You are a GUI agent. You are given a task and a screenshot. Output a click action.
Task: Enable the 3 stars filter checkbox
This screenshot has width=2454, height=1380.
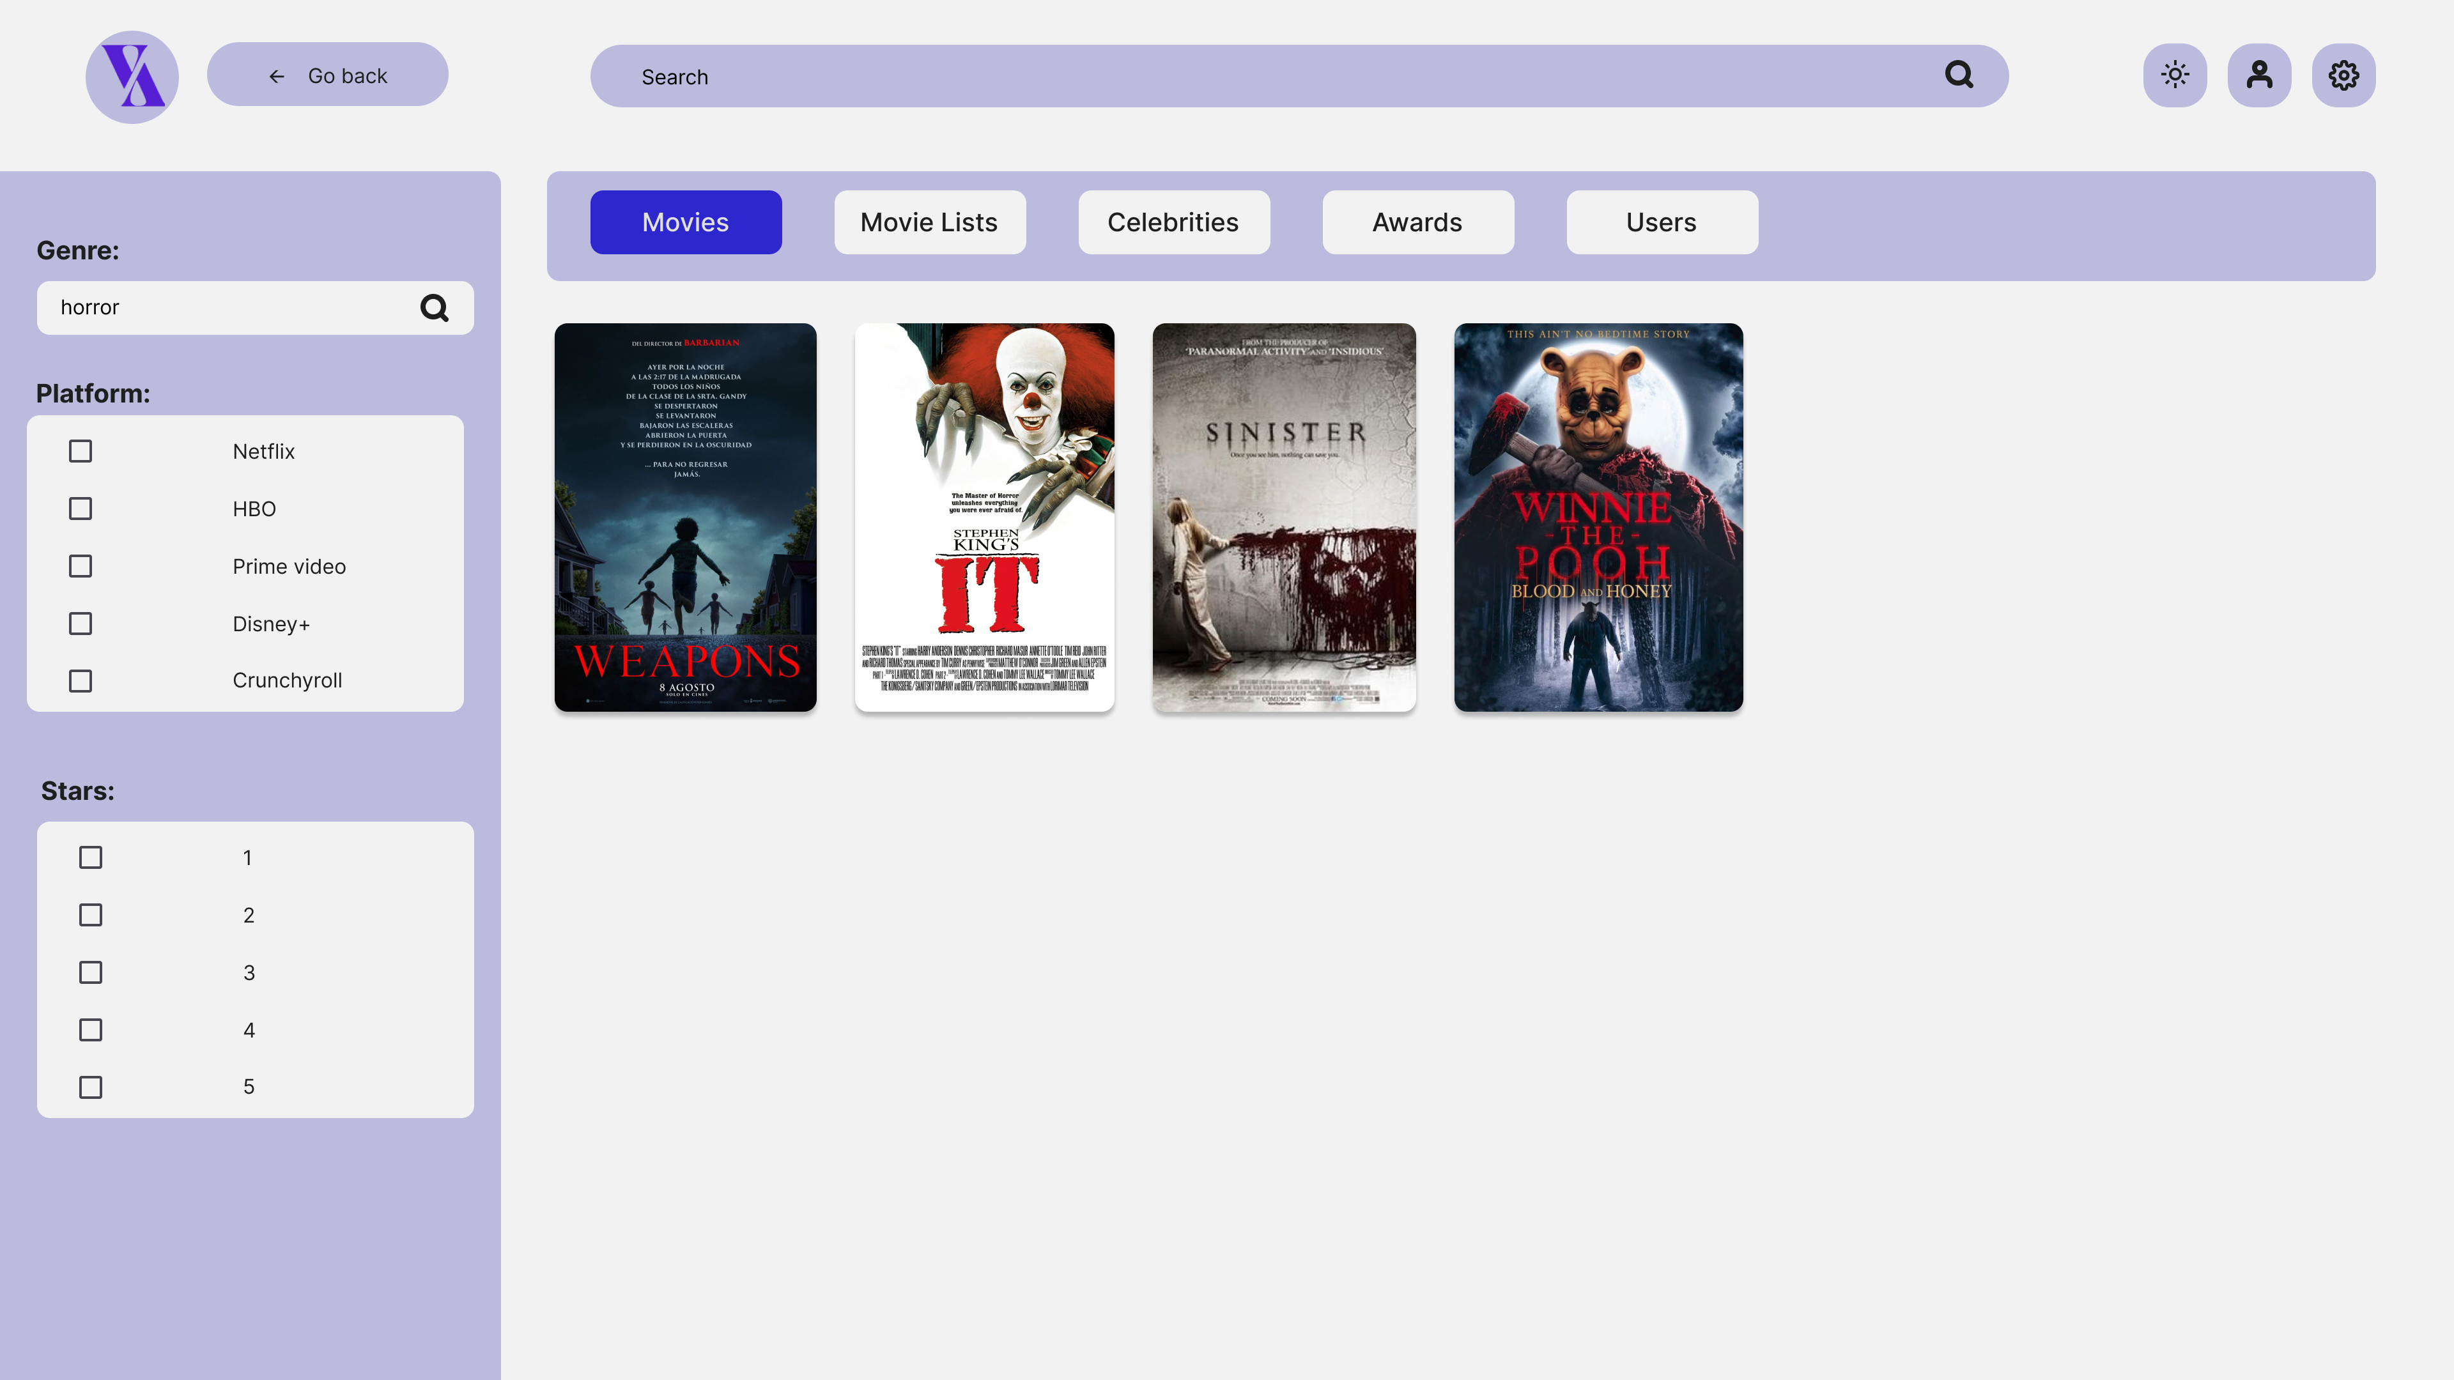[x=91, y=972]
